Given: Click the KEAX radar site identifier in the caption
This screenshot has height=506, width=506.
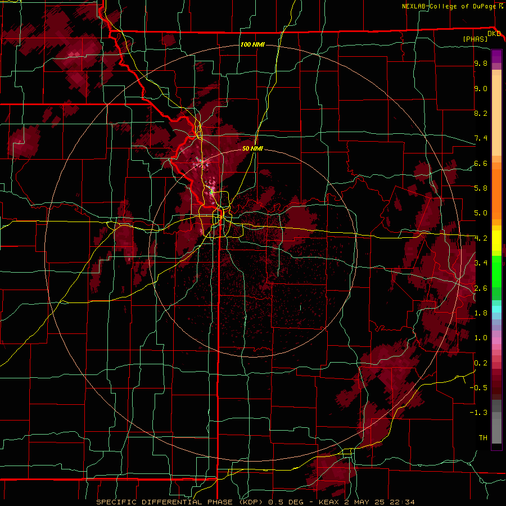Looking at the screenshot, I should (328, 502).
